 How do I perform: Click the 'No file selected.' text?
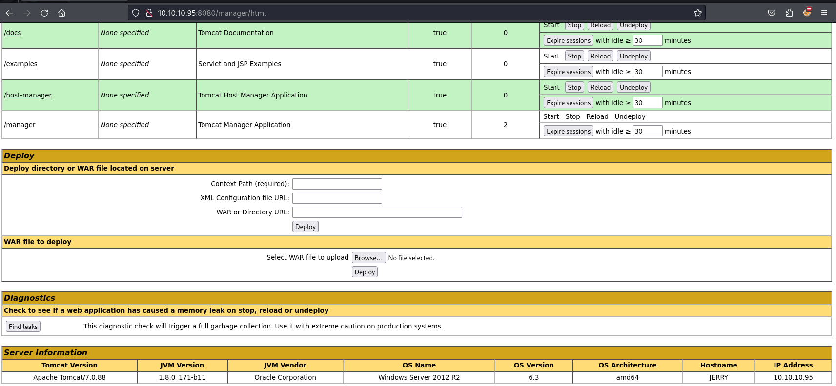click(411, 258)
